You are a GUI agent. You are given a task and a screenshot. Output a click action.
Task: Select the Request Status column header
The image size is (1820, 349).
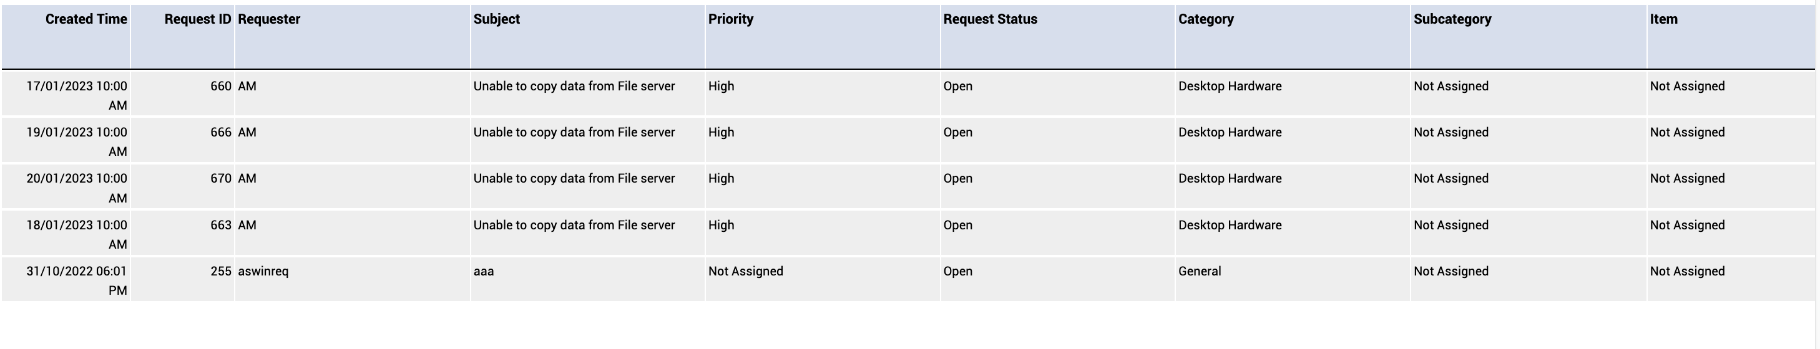coord(991,19)
